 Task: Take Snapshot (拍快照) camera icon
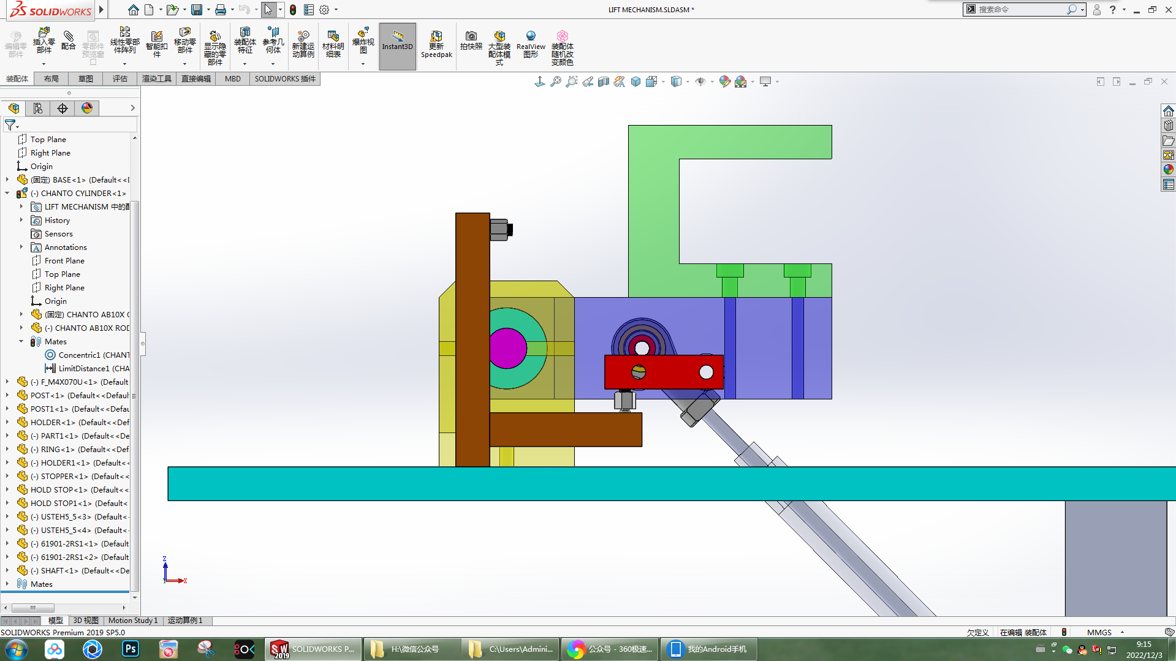(x=471, y=40)
